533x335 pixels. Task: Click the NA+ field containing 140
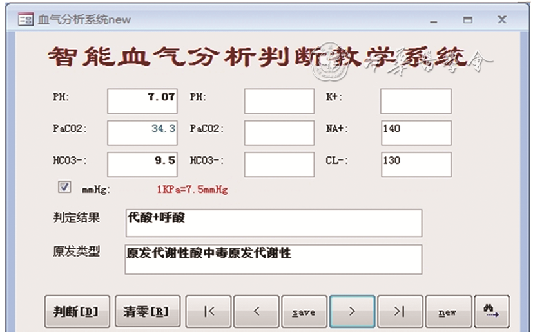pos(415,132)
